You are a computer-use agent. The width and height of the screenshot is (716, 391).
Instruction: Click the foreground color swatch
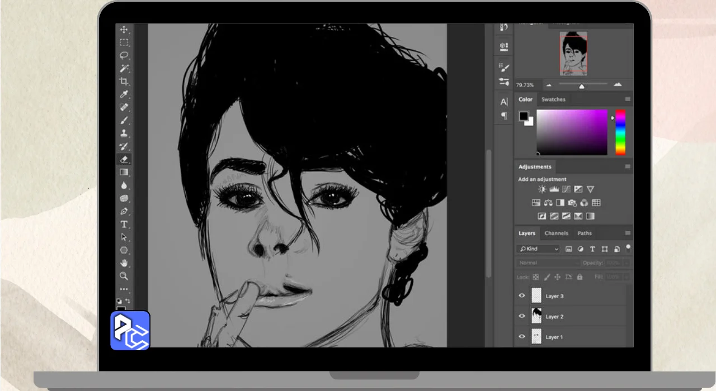[x=524, y=116]
